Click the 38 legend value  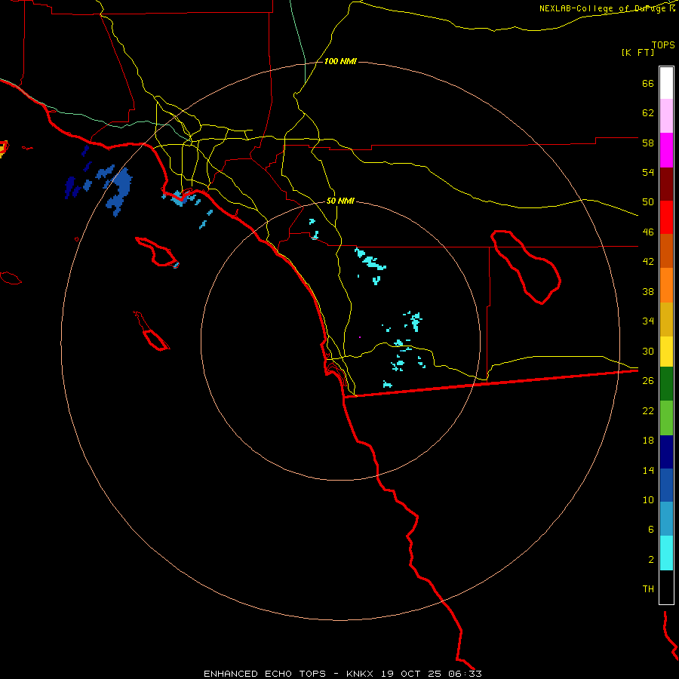pyautogui.click(x=648, y=291)
